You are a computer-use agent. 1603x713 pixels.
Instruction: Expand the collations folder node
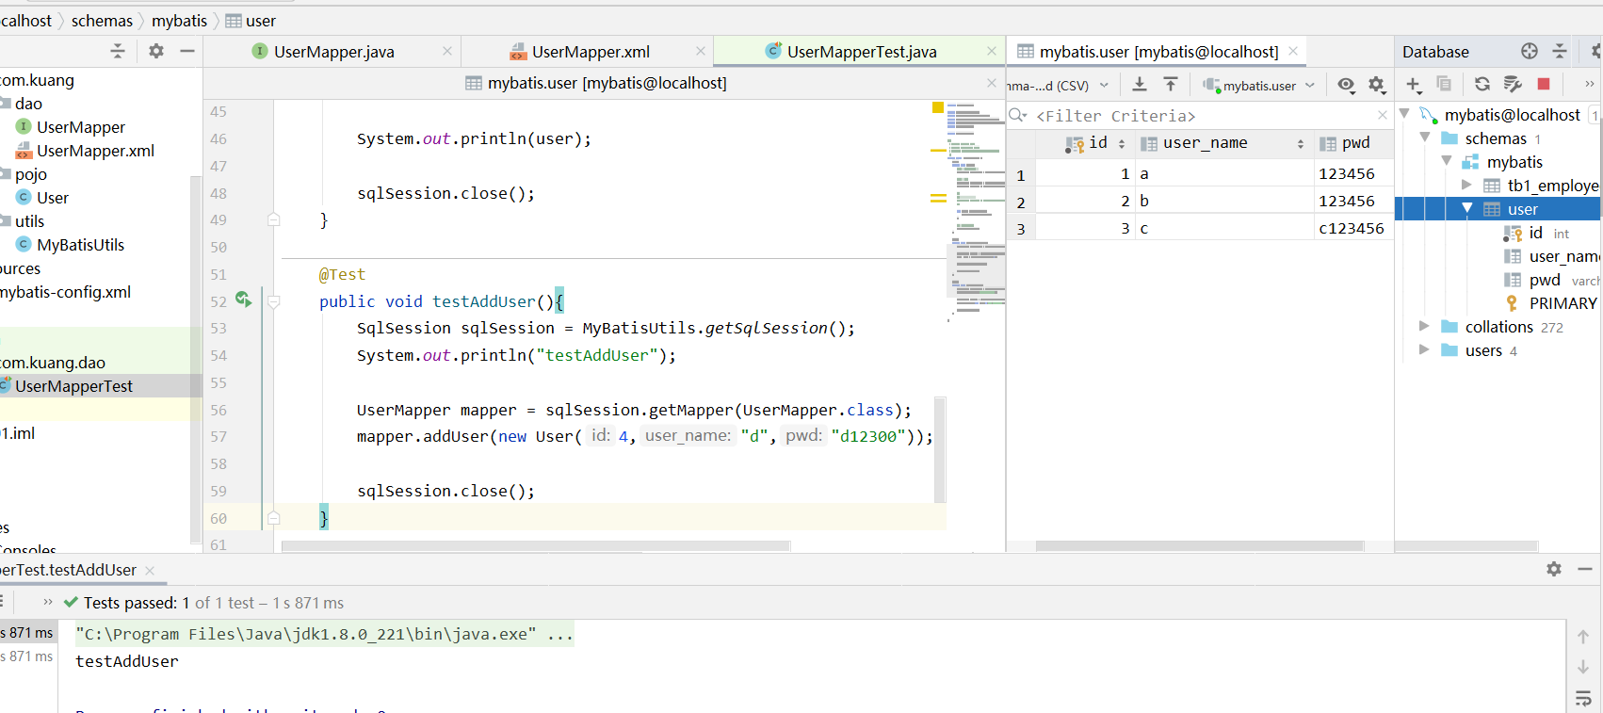coord(1424,326)
